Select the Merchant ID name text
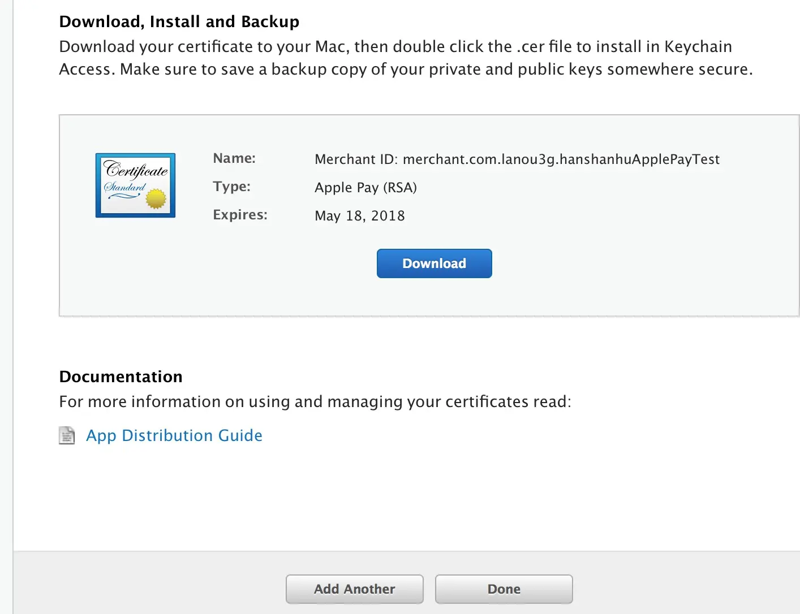Image resolution: width=800 pixels, height=614 pixels. coord(517,159)
